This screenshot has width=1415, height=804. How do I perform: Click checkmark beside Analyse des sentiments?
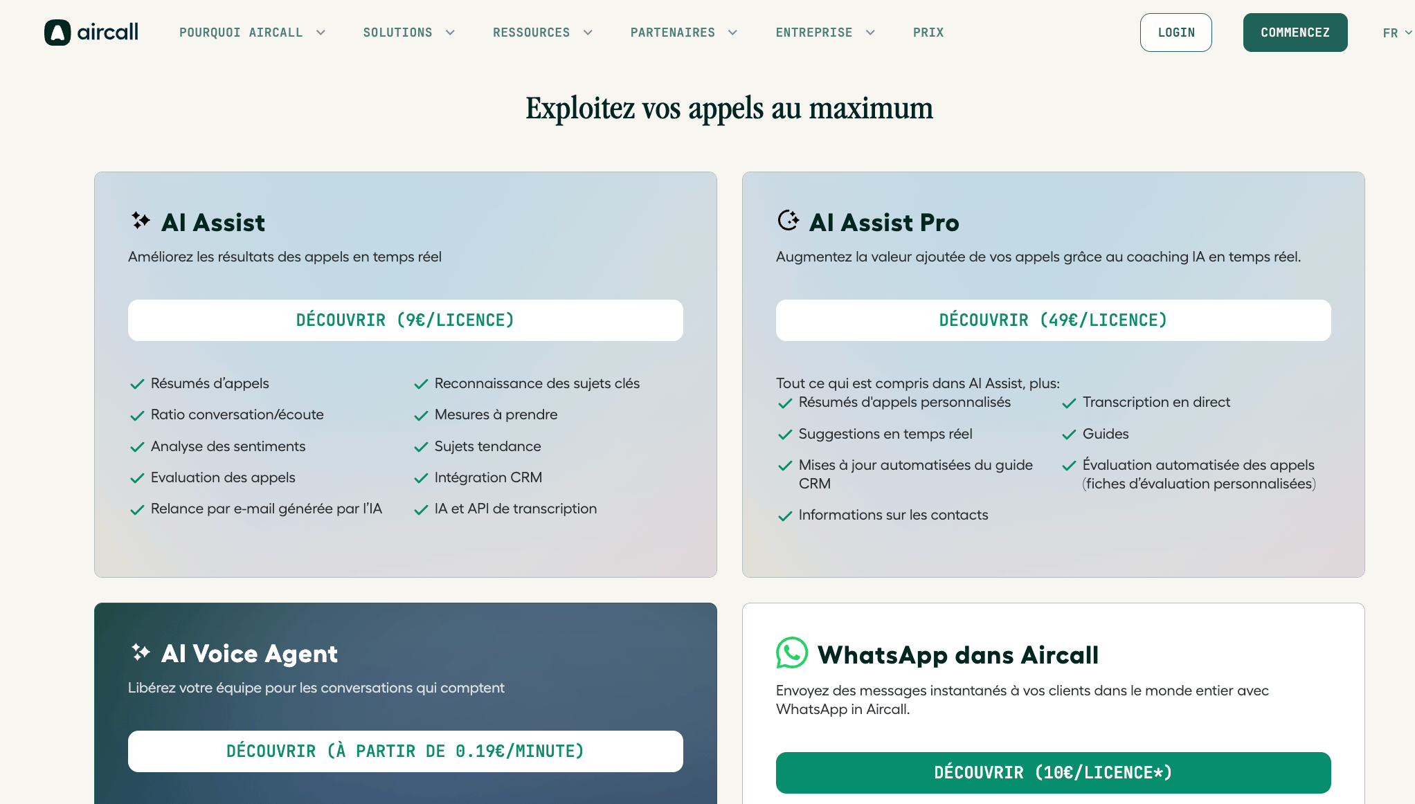(x=137, y=447)
